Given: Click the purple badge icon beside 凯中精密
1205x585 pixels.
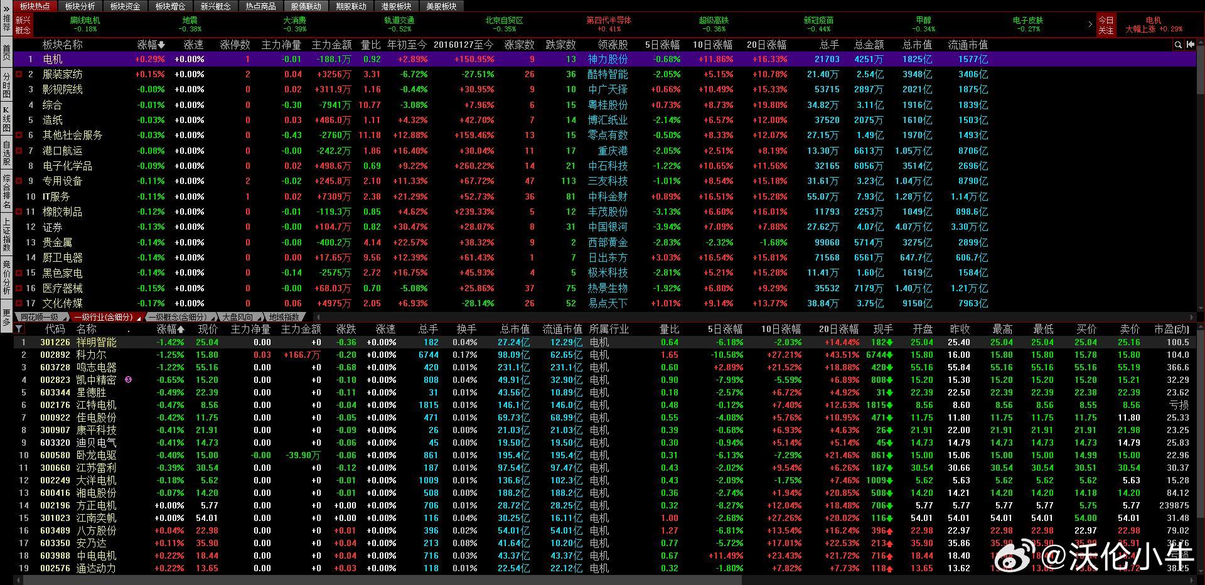Looking at the screenshot, I should [x=129, y=380].
